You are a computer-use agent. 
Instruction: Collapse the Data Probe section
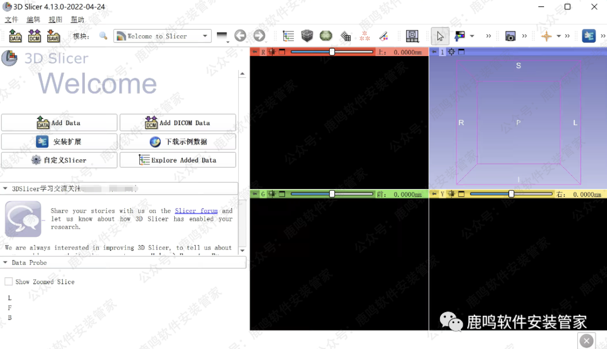6,263
